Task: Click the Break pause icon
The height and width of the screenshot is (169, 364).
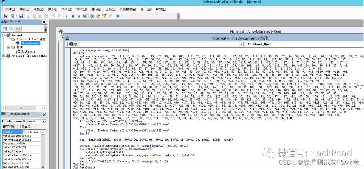Action: click(x=73, y=16)
